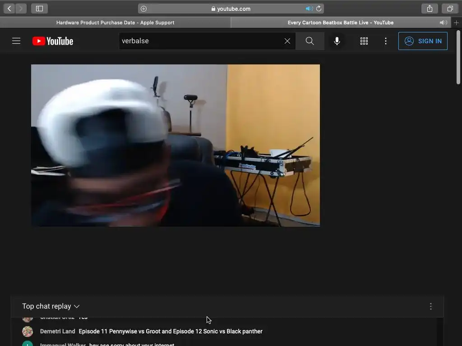Open a new tab with plus button
Image resolution: width=462 pixels, height=346 pixels.
(456, 23)
